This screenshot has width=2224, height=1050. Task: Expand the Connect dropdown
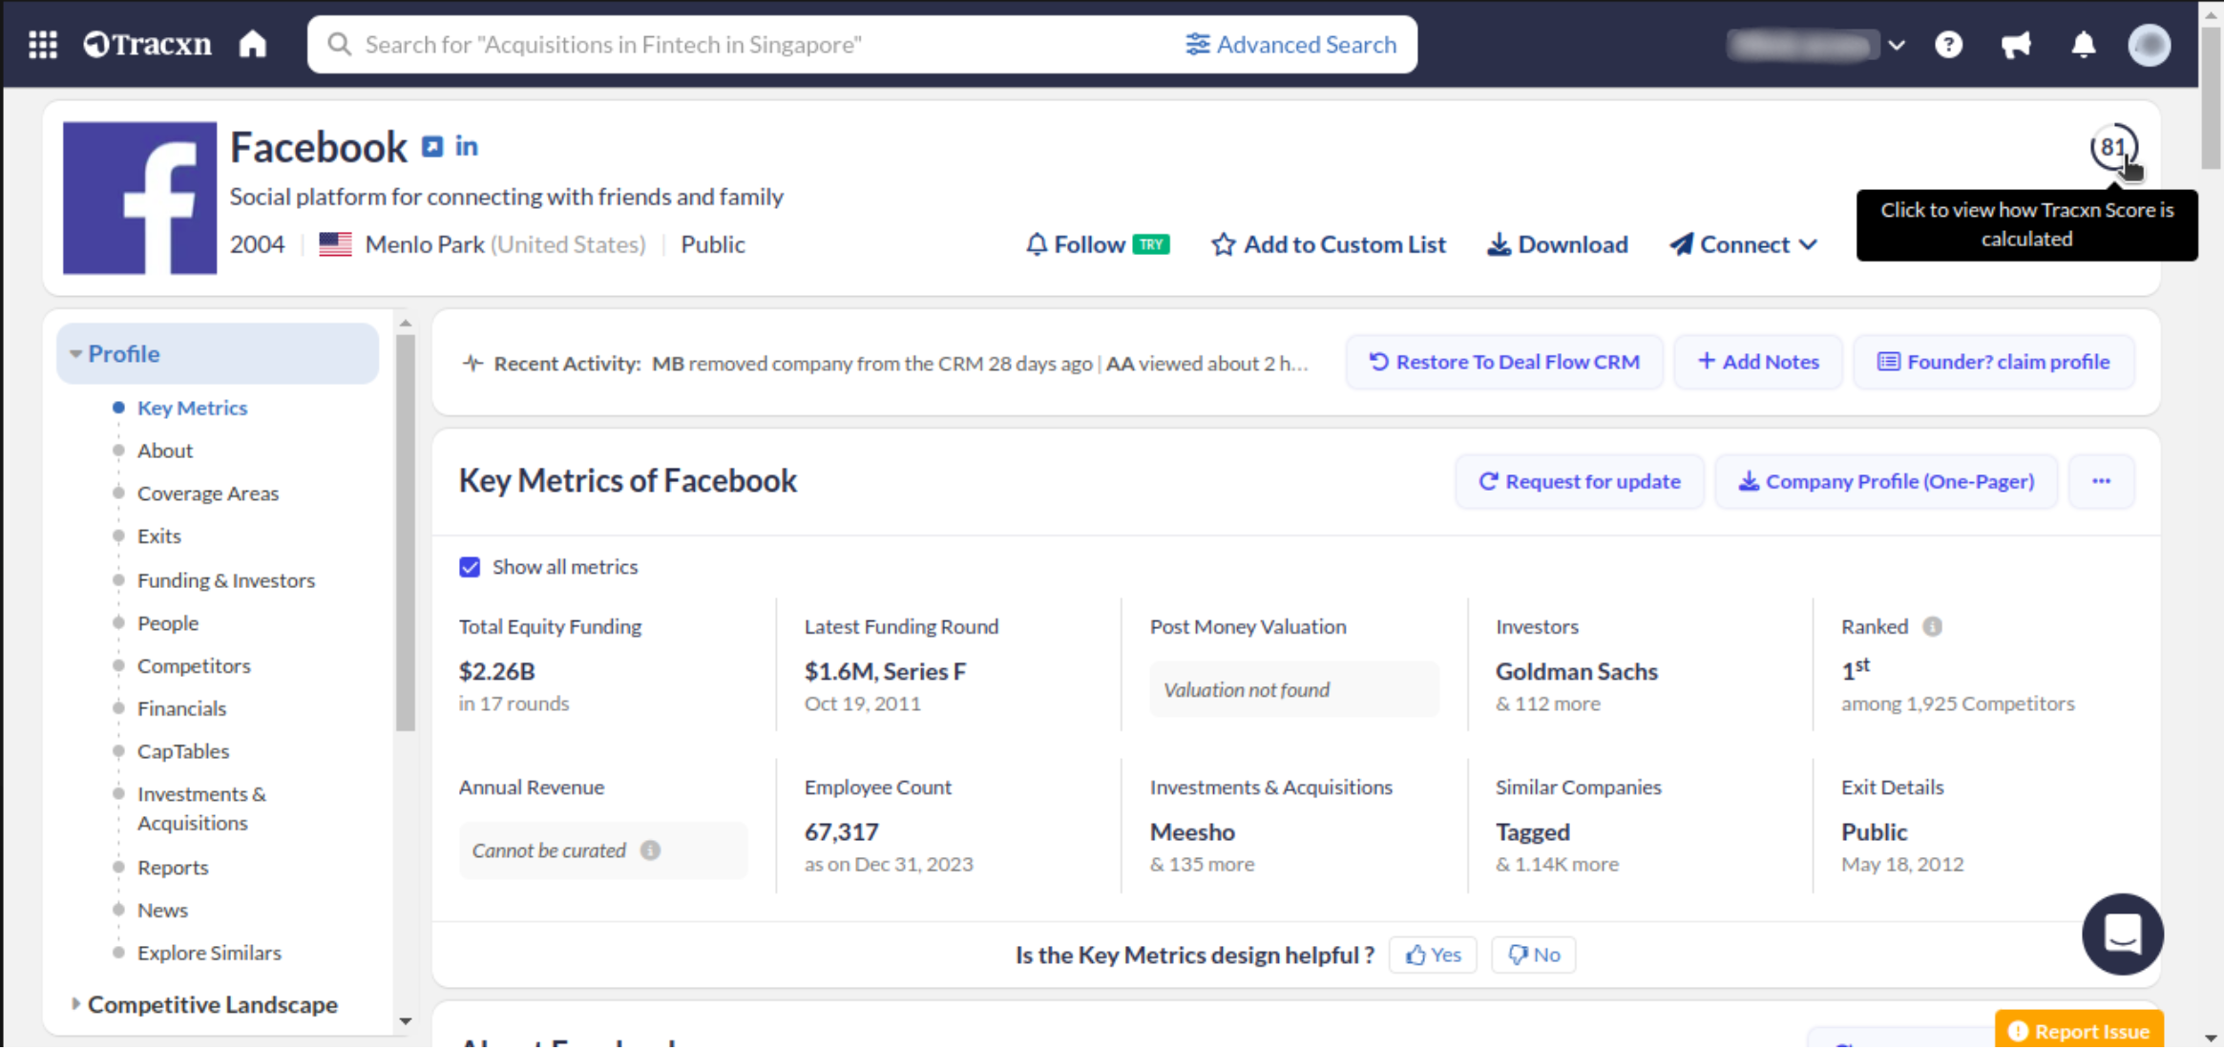pyautogui.click(x=1743, y=245)
